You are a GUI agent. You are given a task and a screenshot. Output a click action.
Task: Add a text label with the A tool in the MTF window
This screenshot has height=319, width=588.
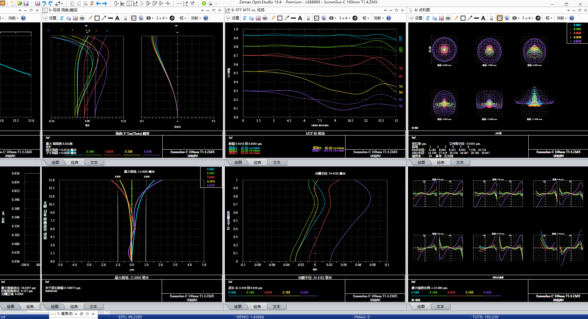point(300,18)
